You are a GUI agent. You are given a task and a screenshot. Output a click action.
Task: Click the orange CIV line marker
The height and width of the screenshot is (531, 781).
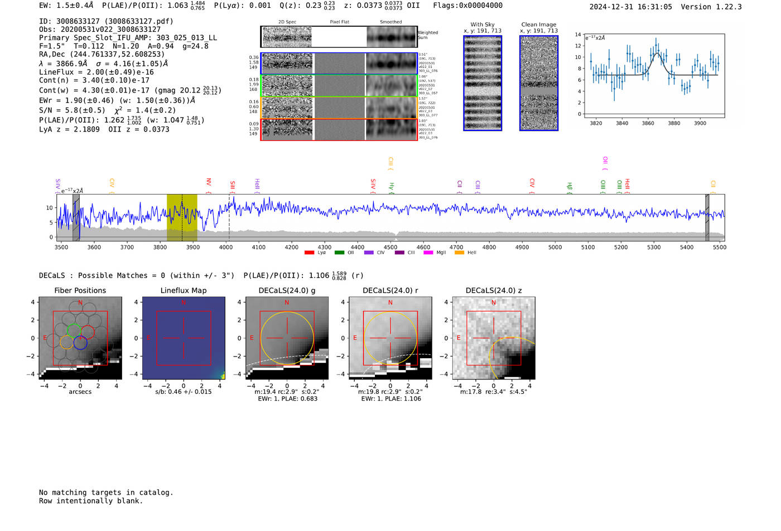point(112,186)
